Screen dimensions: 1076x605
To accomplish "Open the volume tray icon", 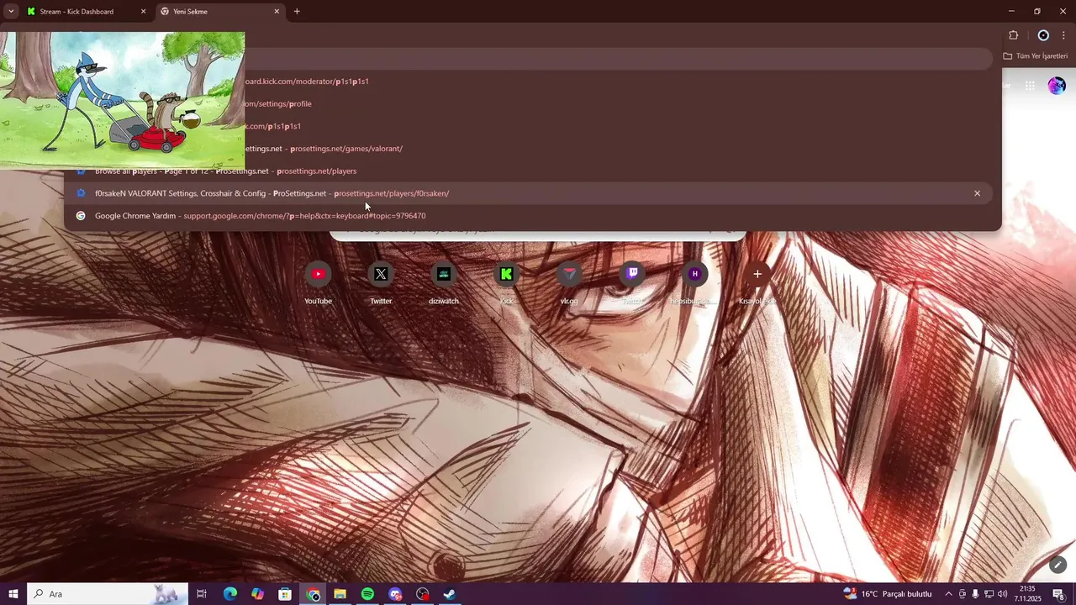I will [x=1002, y=594].
